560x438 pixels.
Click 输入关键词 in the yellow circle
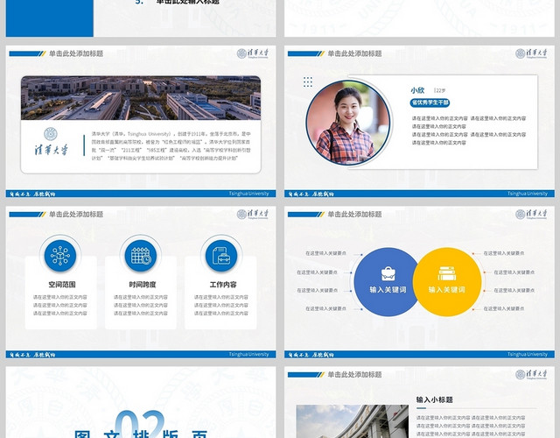tap(447, 290)
